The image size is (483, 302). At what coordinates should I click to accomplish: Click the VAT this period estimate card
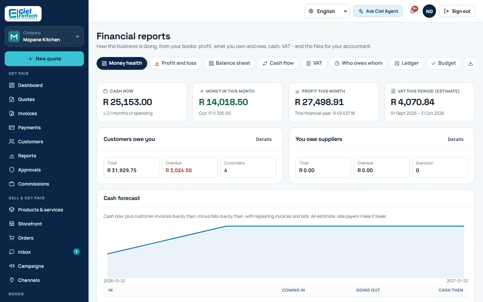tap(430, 102)
